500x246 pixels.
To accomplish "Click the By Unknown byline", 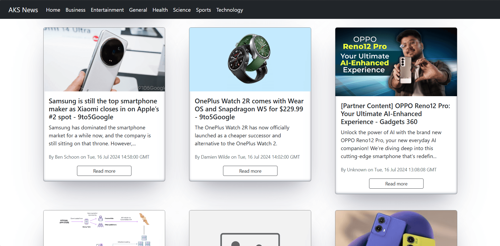I will (389, 170).
